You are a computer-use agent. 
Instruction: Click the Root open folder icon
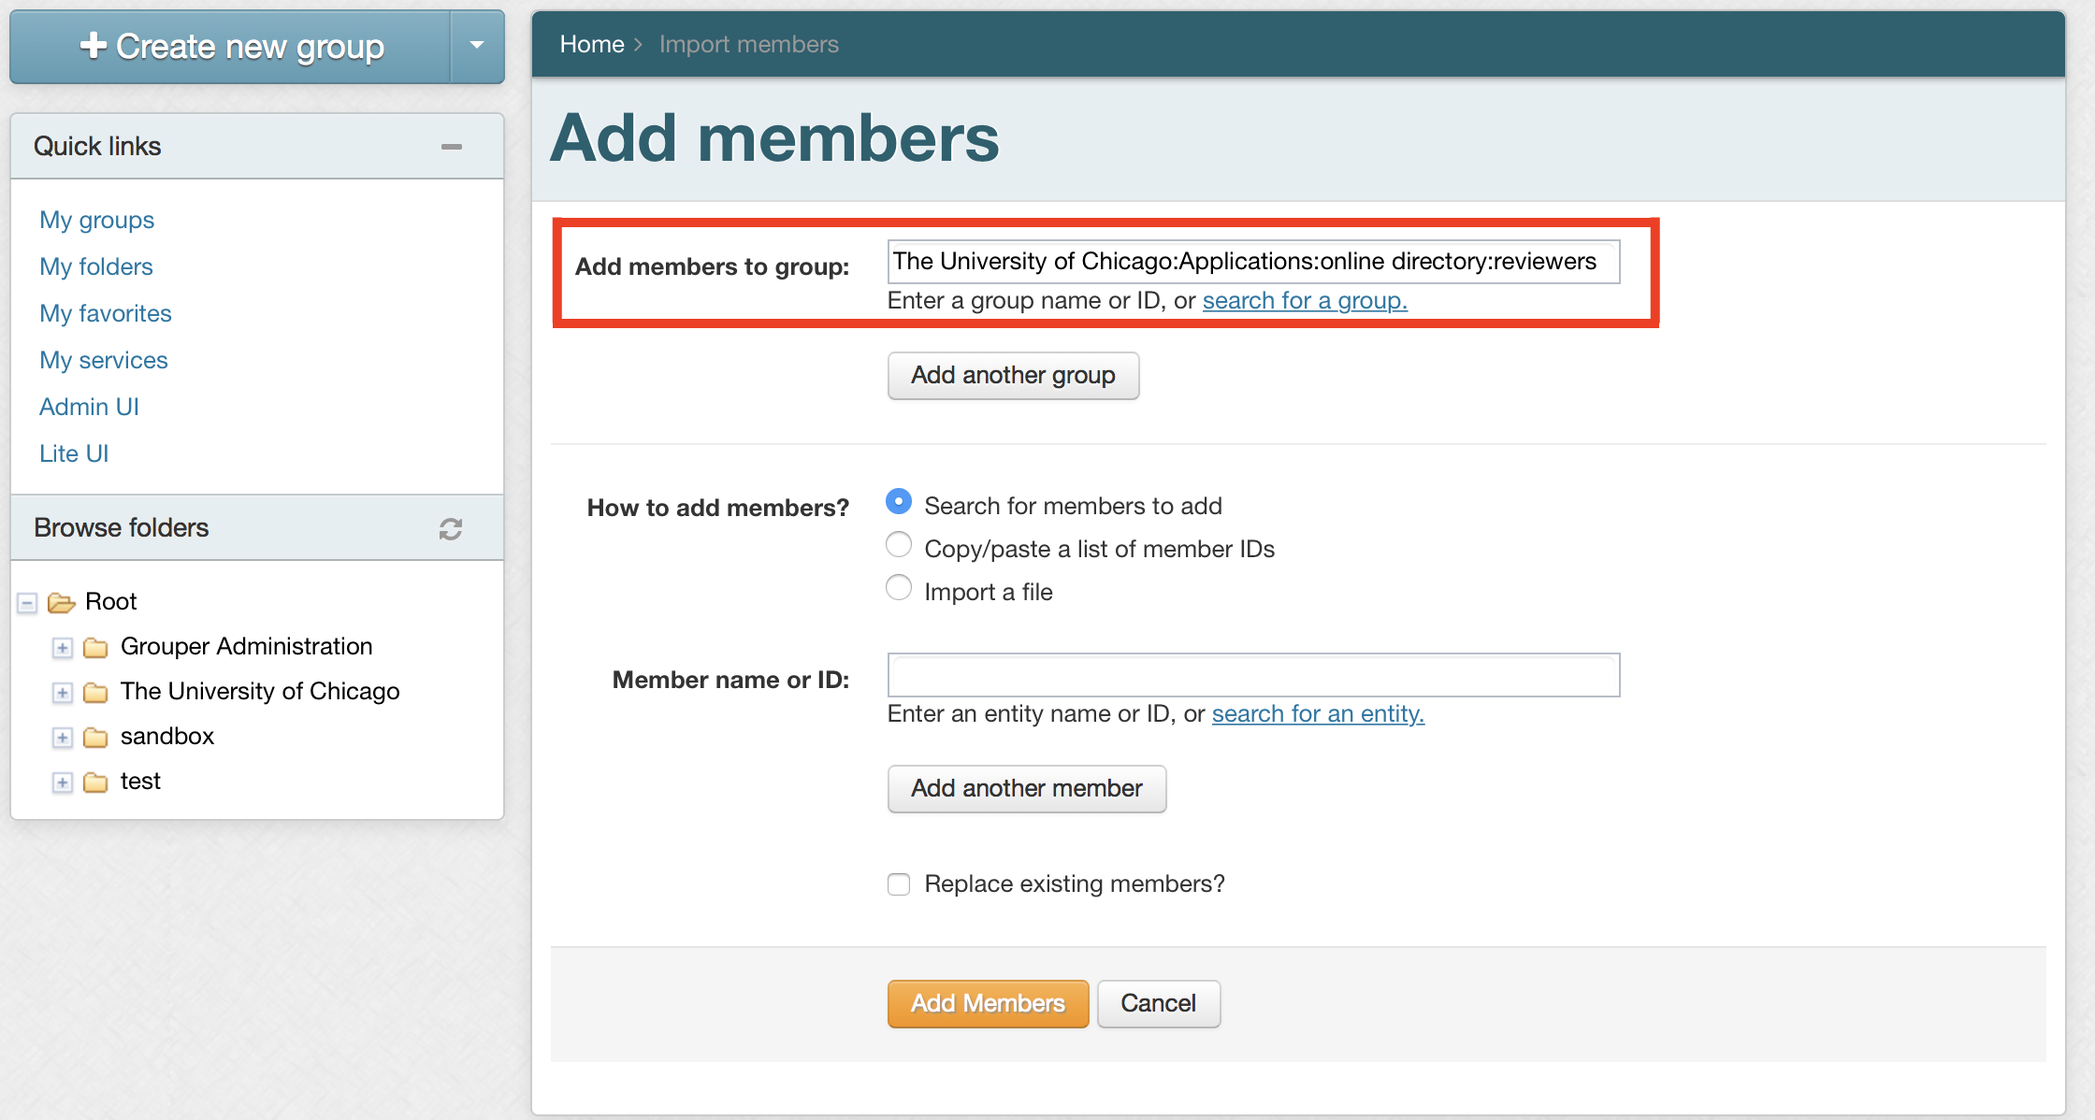tap(62, 602)
